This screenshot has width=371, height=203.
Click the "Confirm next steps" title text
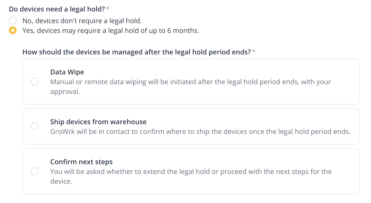81,162
